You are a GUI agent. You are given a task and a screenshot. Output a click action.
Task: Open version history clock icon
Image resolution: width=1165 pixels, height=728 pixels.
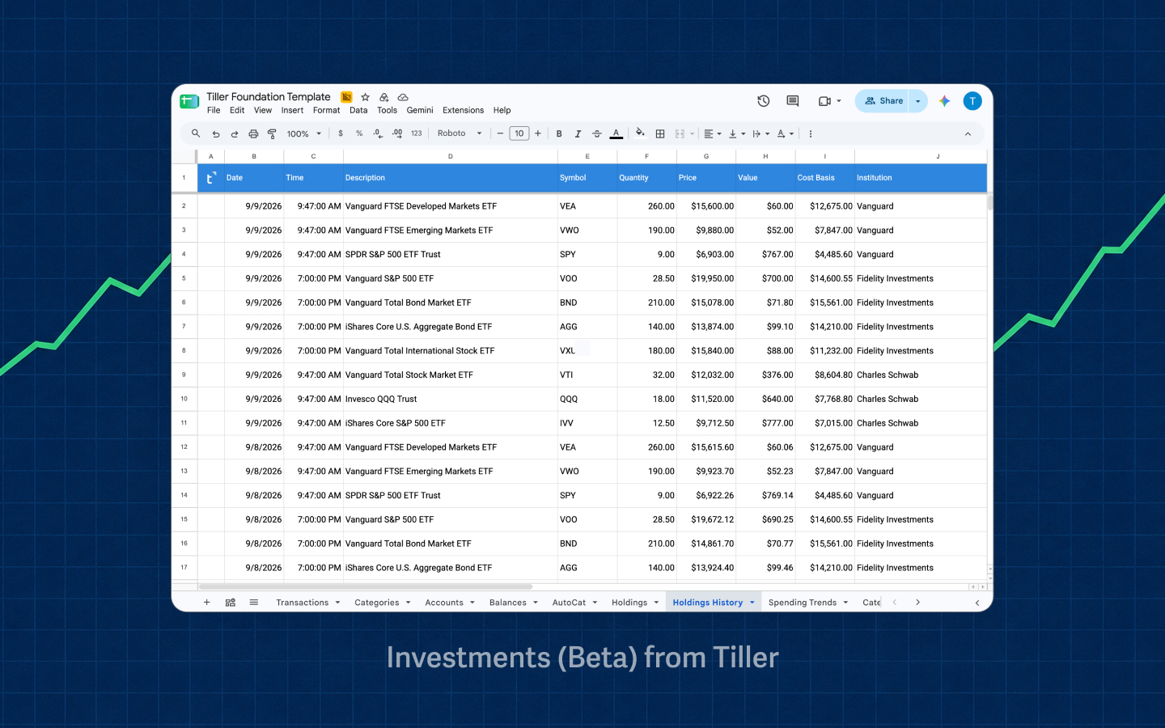(763, 101)
